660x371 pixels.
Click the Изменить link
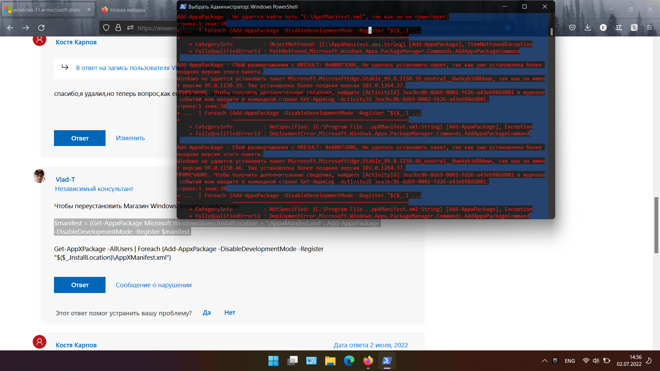(x=130, y=138)
